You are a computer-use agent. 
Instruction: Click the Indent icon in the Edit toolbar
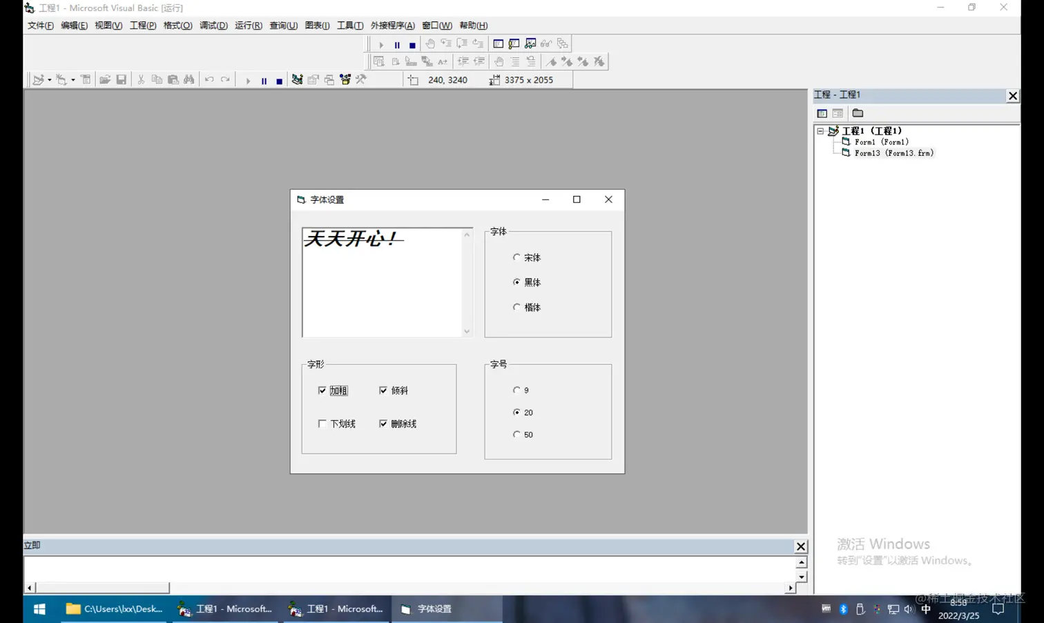pyautogui.click(x=463, y=61)
